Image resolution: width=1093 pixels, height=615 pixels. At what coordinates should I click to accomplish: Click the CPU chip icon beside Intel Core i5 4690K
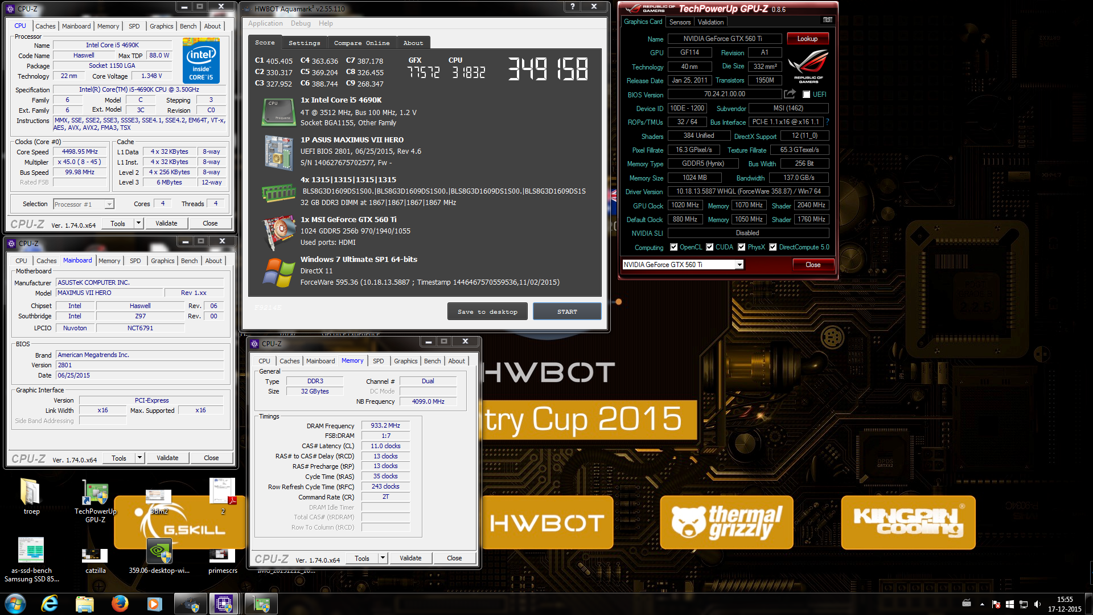(278, 112)
